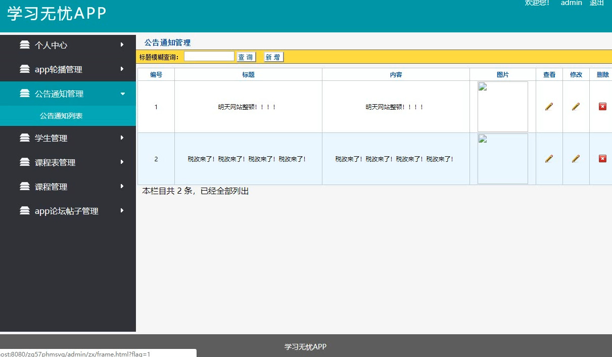Expand 课程管理 with its arrow
Image resolution: width=612 pixels, height=357 pixels.
122,186
